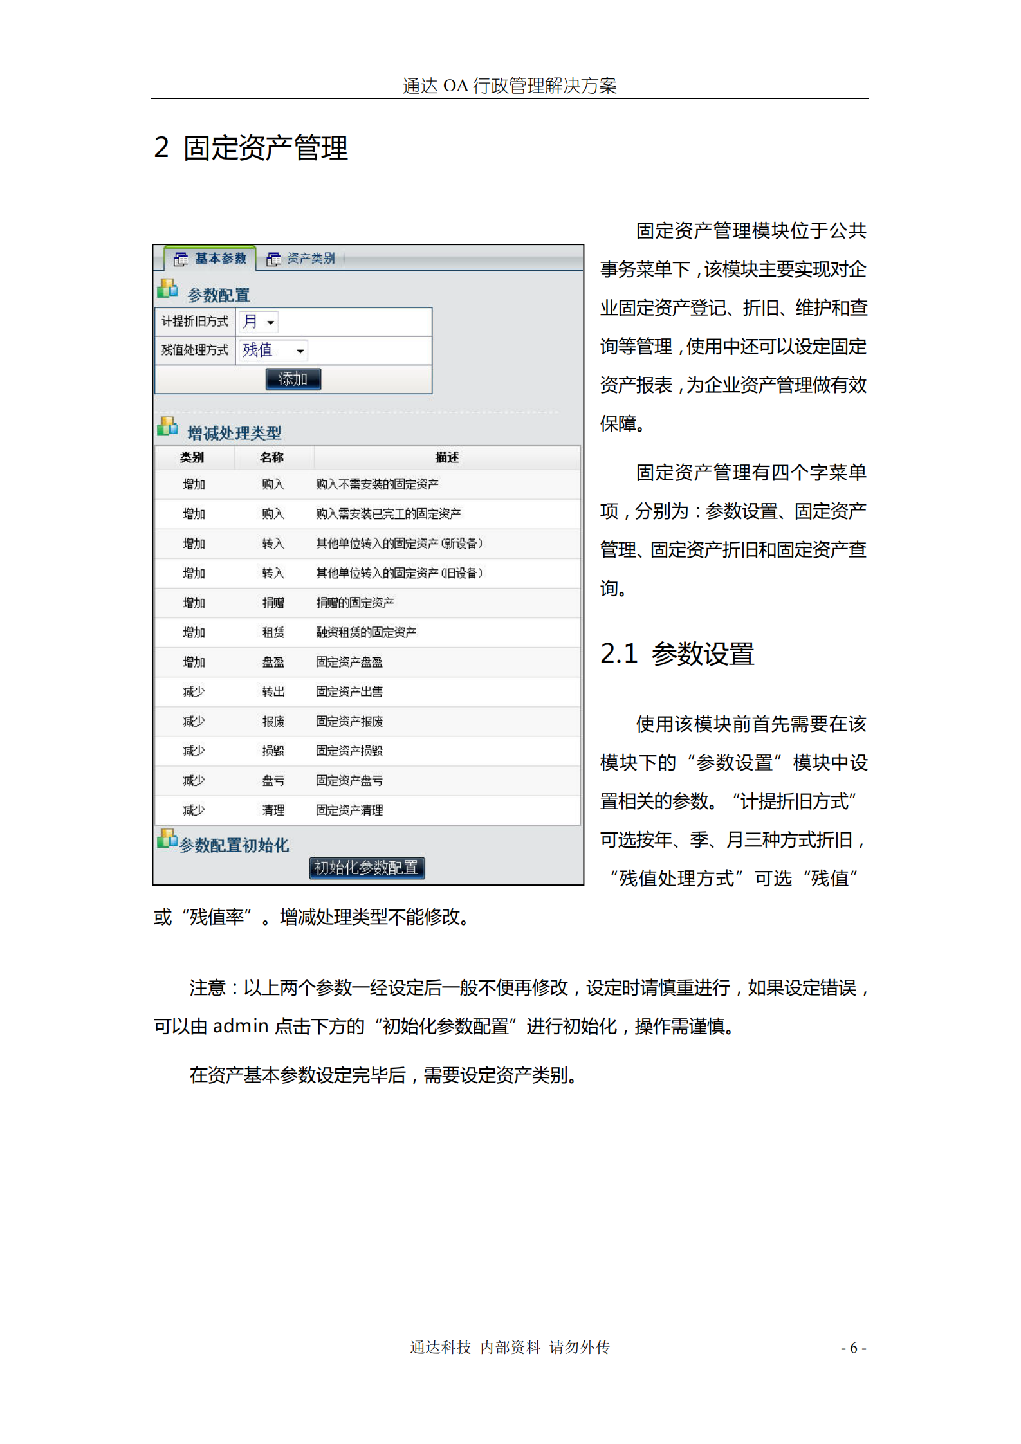The width and height of the screenshot is (1021, 1444).
Task: Click the 报废 name cell
Action: click(273, 721)
